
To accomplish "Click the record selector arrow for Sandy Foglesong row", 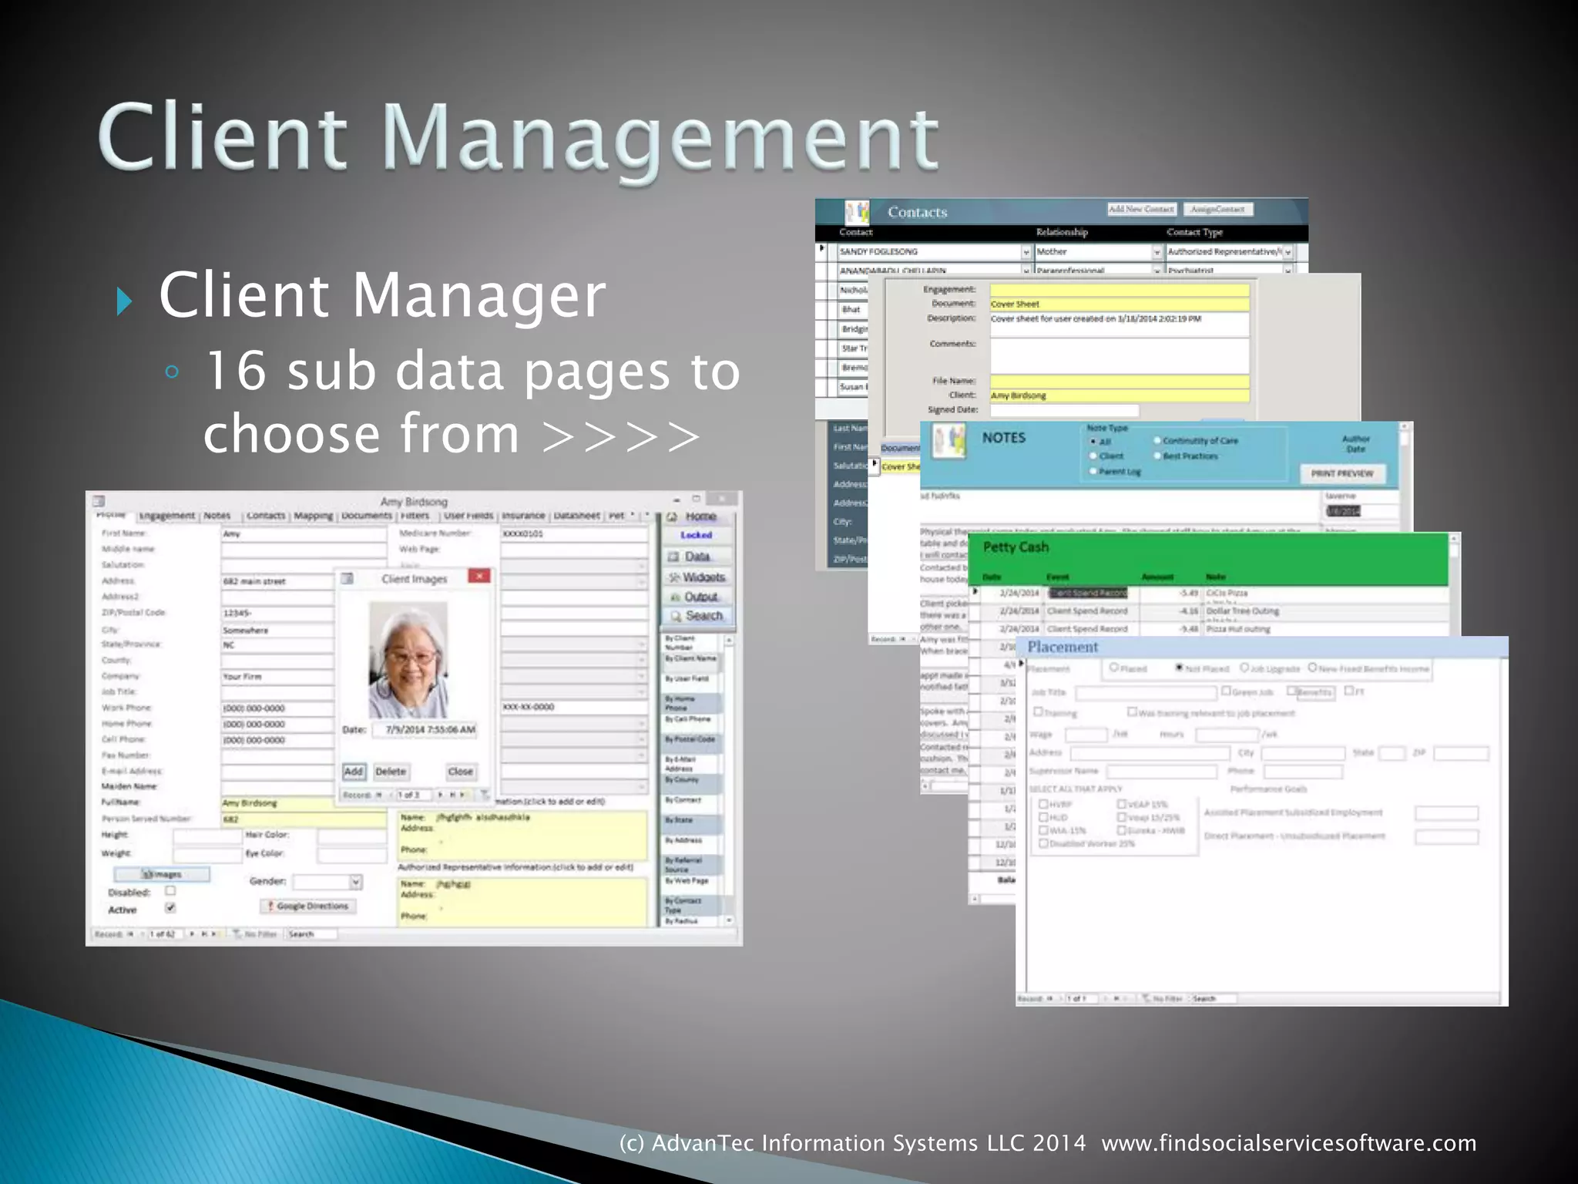I will click(x=822, y=249).
